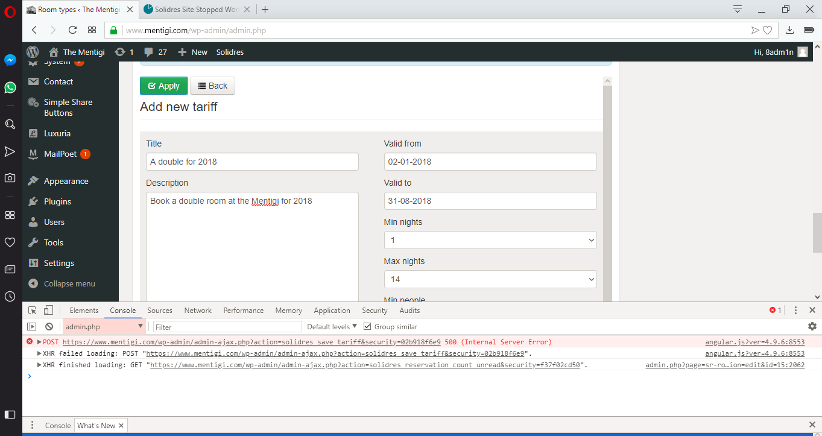Open the Max nights dropdown
Screen dimensions: 822x436
tap(490, 279)
